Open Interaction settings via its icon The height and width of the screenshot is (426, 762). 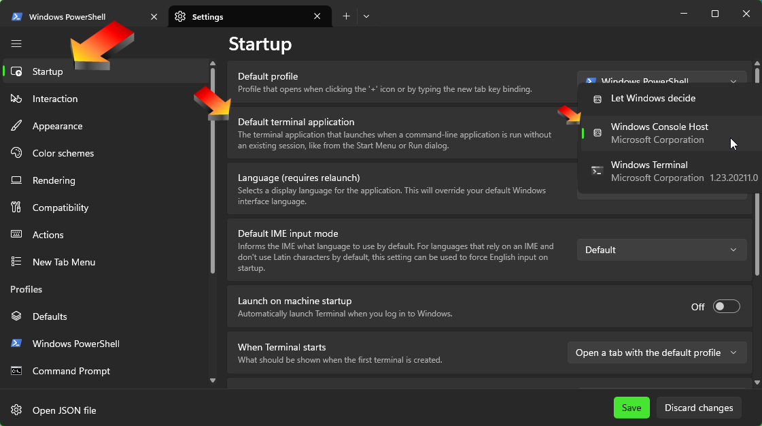point(17,99)
